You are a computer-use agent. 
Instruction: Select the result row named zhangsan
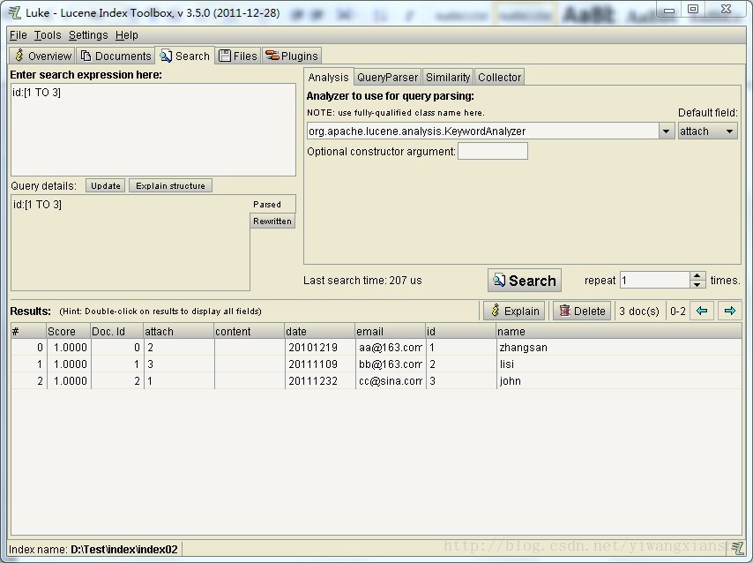tap(376, 347)
